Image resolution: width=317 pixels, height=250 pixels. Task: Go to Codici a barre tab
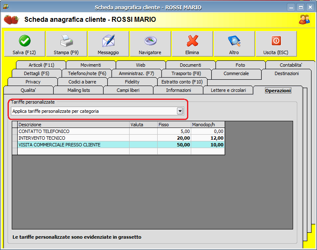(x=82, y=82)
